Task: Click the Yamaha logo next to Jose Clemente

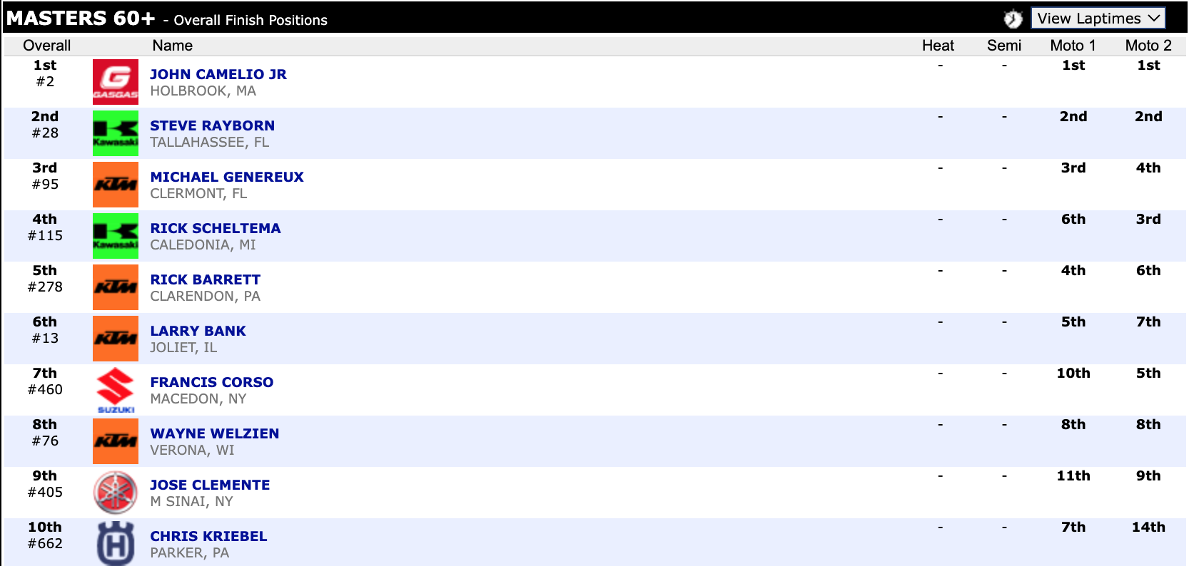Action: coord(115,493)
